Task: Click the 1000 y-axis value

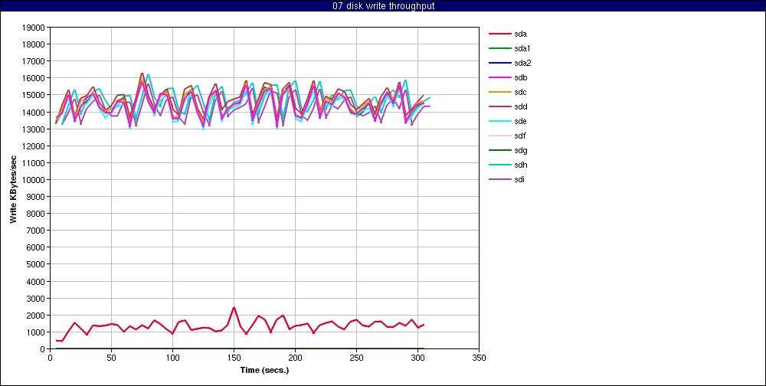Action: point(36,332)
